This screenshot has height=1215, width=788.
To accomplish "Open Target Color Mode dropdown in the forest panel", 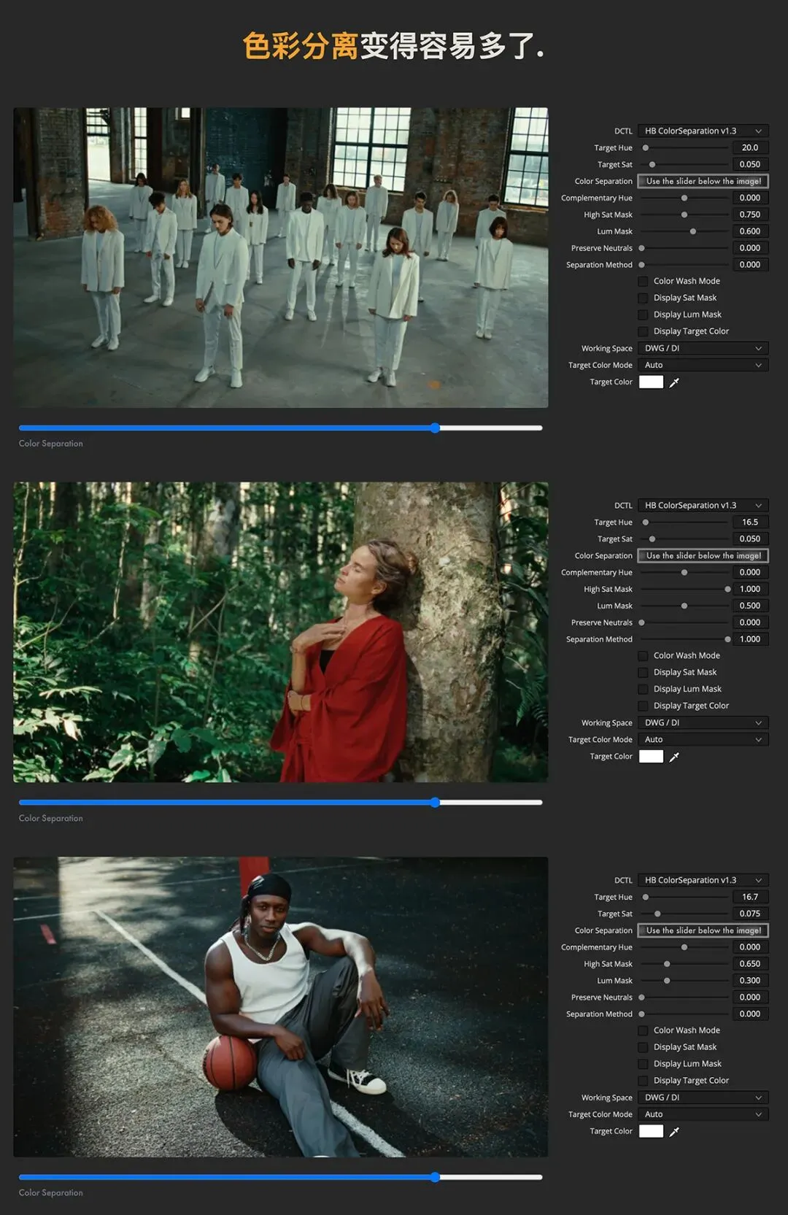I will tap(703, 740).
